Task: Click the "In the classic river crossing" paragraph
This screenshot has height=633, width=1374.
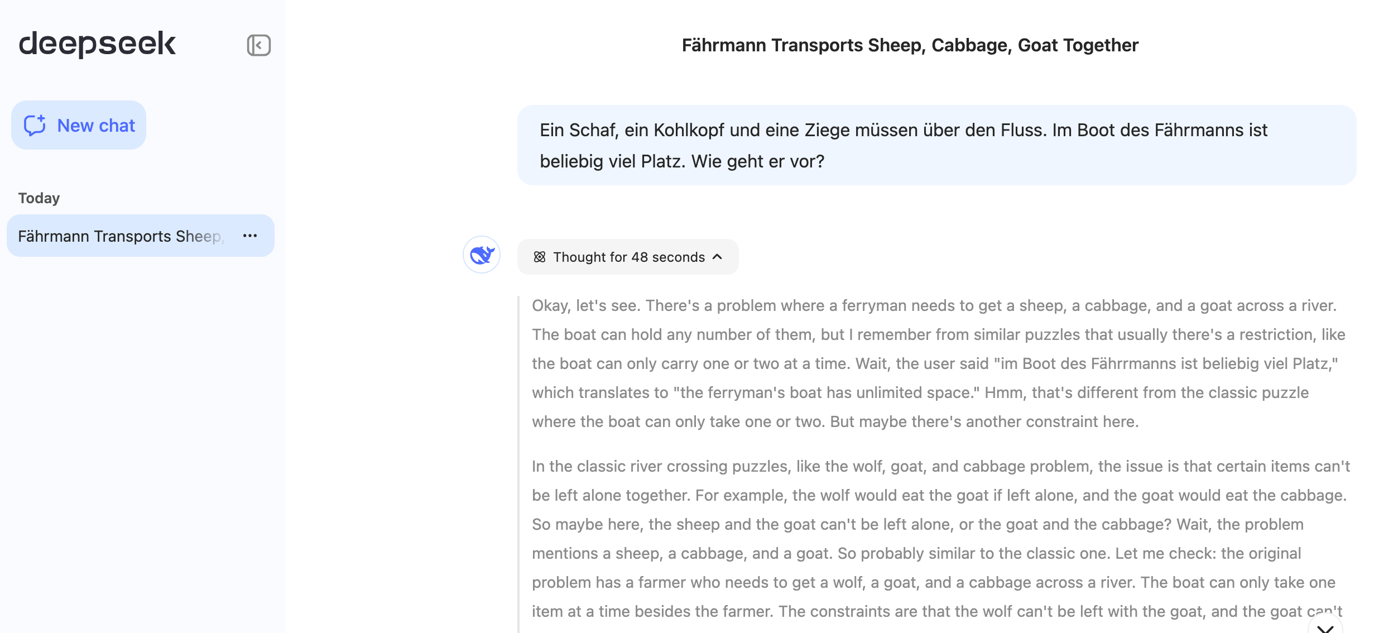Action: 940,539
